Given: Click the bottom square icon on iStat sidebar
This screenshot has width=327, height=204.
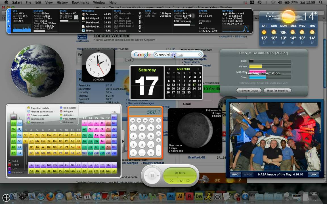Looking at the screenshot, I should (9, 26).
